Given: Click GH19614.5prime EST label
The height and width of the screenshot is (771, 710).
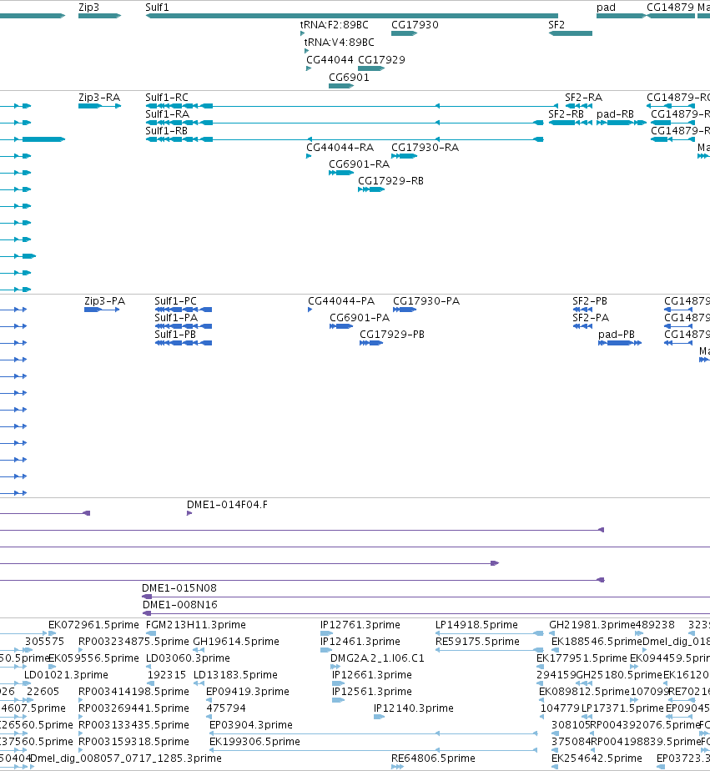Looking at the screenshot, I should point(236,642).
